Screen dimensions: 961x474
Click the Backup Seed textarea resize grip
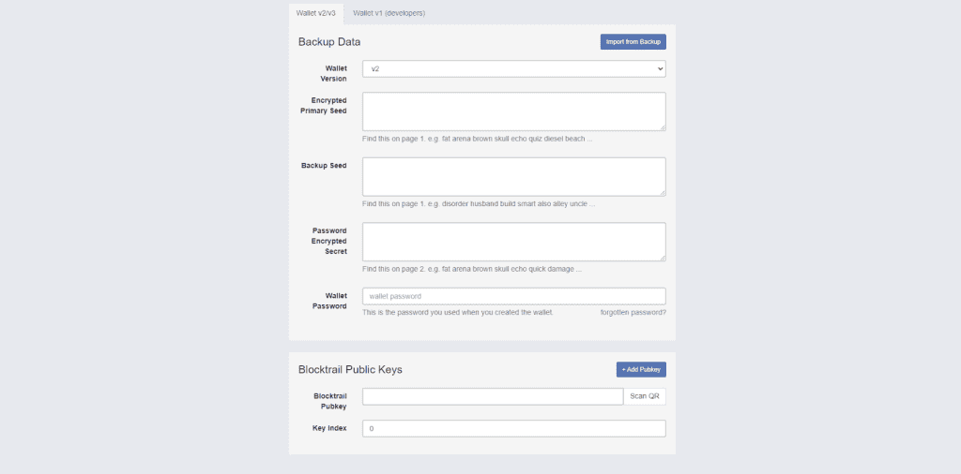tap(662, 191)
